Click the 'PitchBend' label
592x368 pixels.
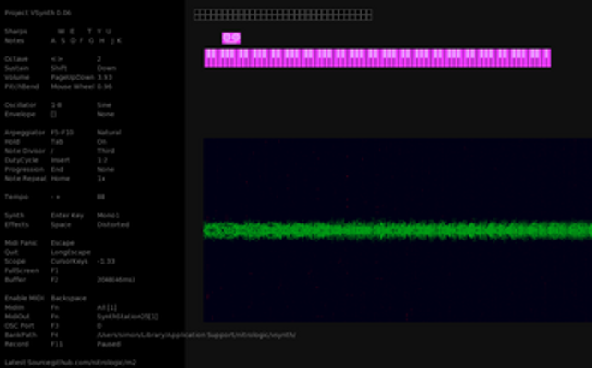pyautogui.click(x=21, y=86)
